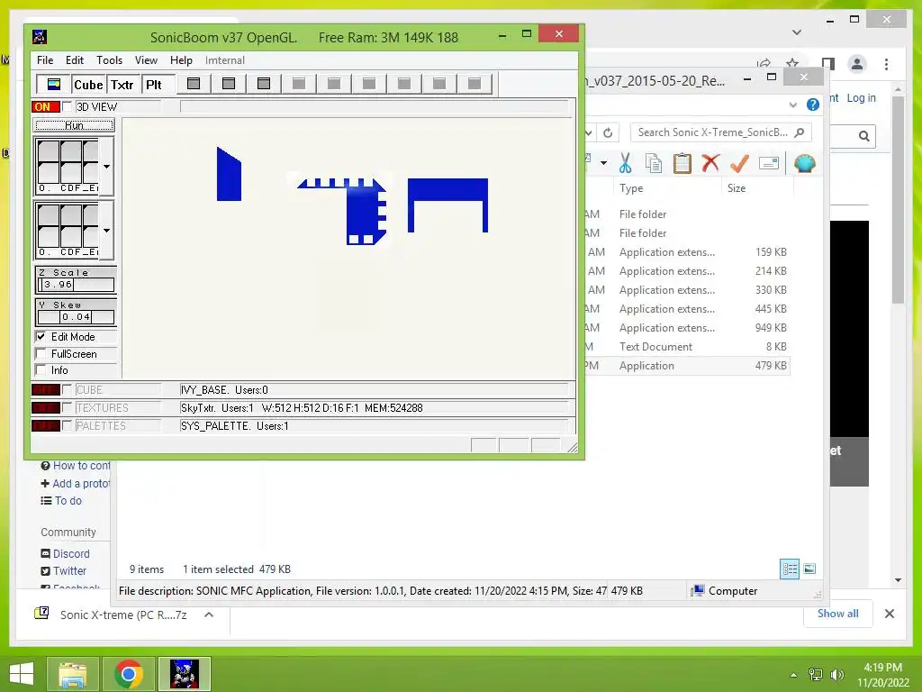Open options chevron for Sonic X-treme download

[x=209, y=615]
